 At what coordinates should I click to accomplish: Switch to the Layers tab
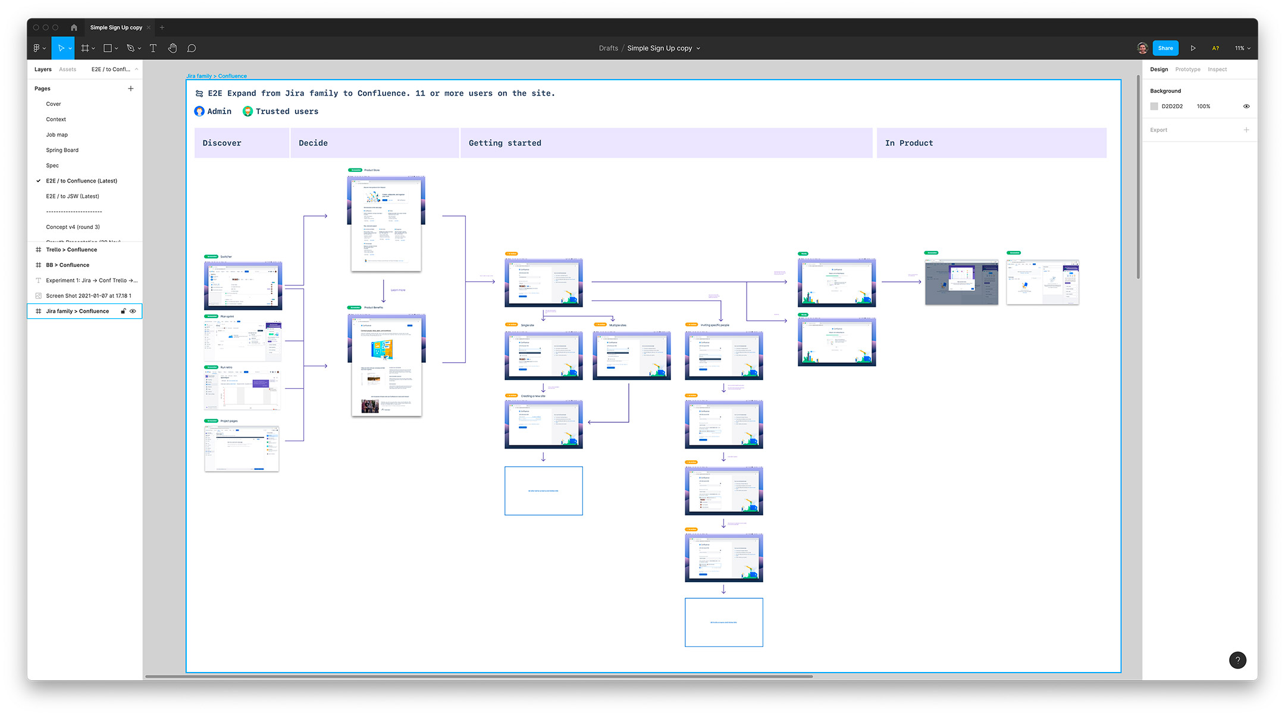(x=43, y=70)
